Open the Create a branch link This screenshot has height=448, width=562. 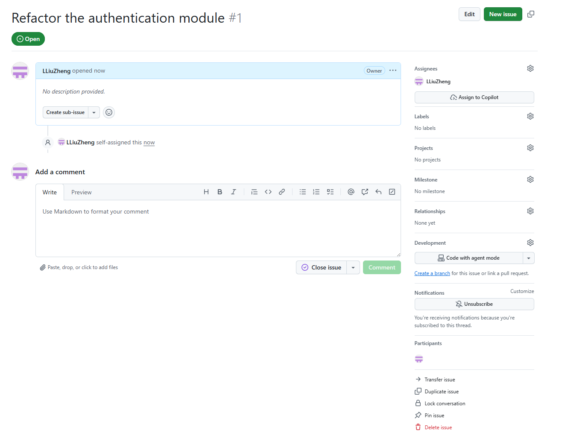pos(432,273)
